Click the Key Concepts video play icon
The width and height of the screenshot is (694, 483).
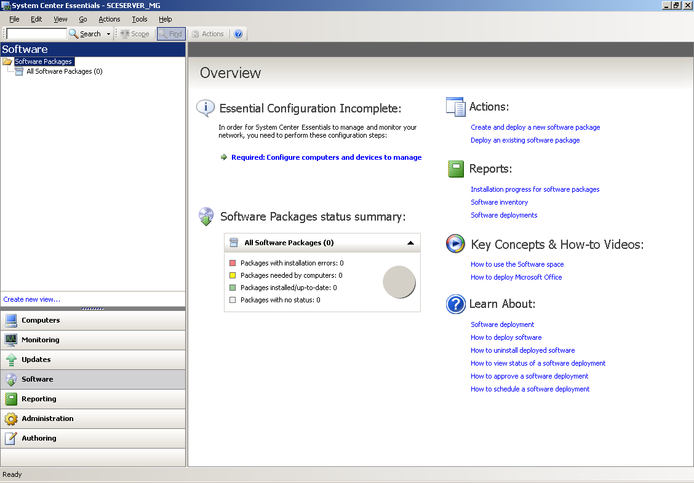coord(455,243)
